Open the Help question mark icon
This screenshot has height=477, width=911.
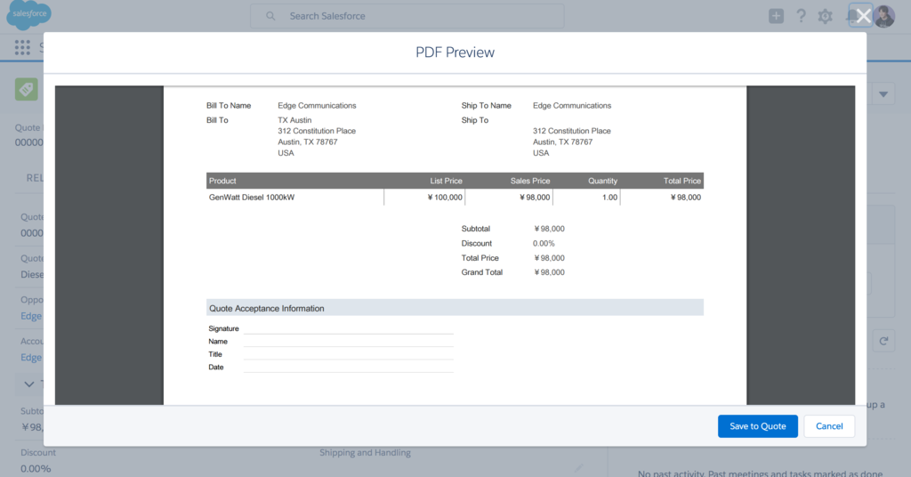coord(802,16)
